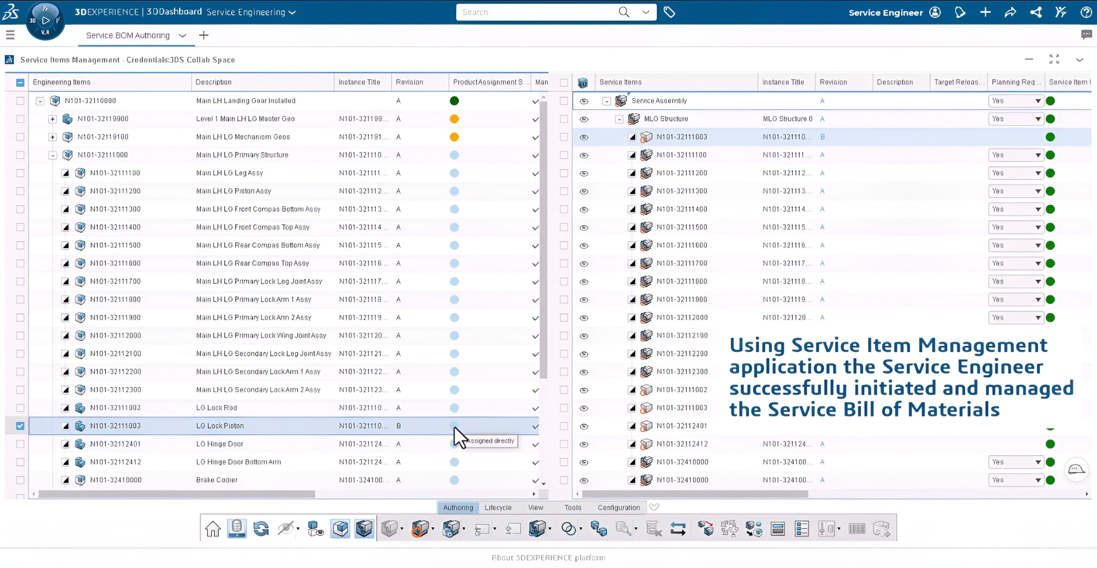
Task: Open the Configuration tab
Action: pyautogui.click(x=618, y=507)
